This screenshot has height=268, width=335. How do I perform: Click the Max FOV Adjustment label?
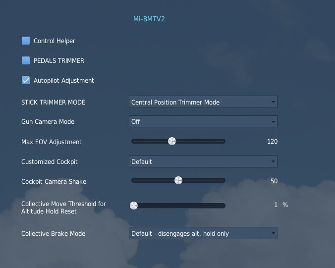tap(52, 142)
